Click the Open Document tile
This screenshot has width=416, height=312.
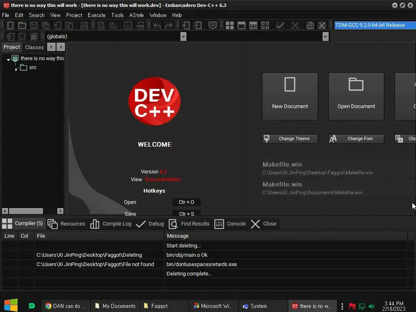[x=356, y=97]
